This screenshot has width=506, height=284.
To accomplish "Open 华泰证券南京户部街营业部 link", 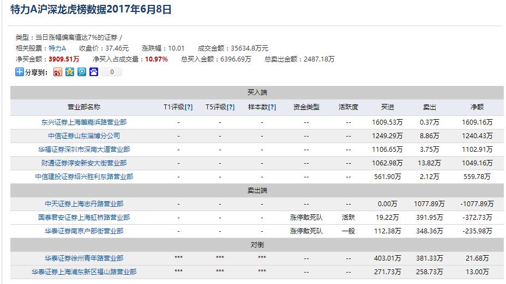I will [84, 231].
